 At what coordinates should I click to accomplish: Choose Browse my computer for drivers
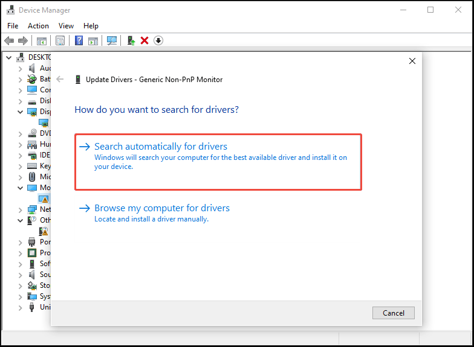(162, 208)
